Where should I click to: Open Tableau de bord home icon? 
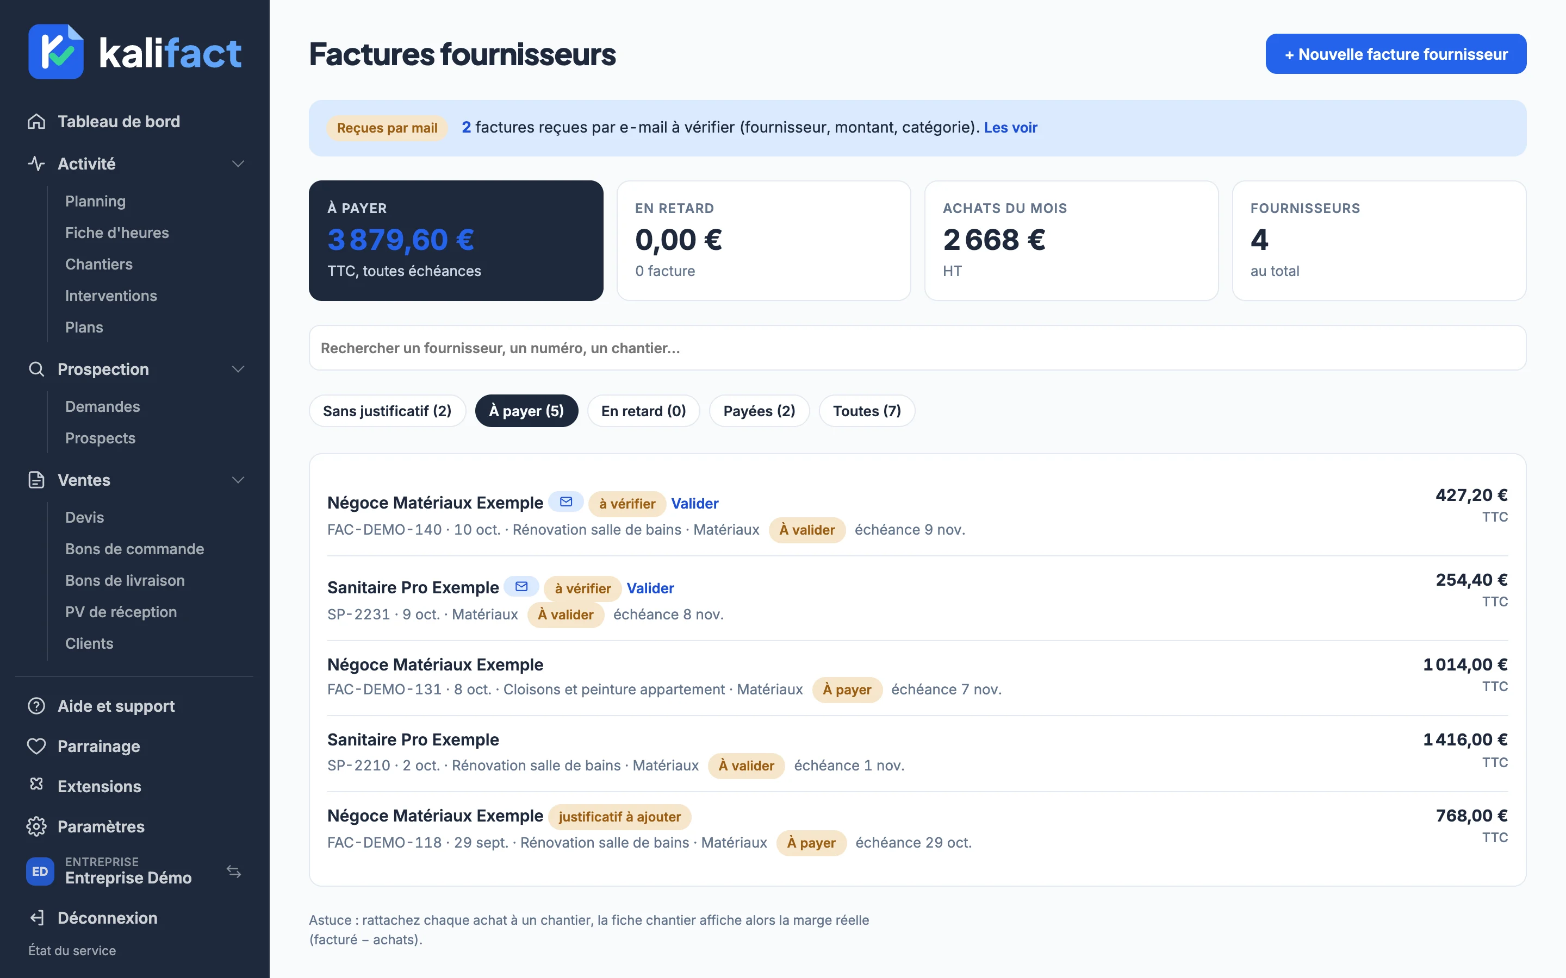pyautogui.click(x=36, y=121)
